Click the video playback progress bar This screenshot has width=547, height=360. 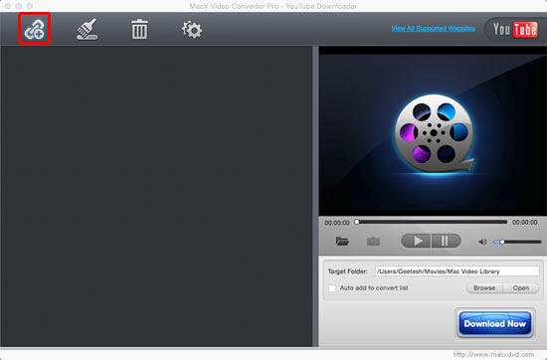(x=431, y=222)
